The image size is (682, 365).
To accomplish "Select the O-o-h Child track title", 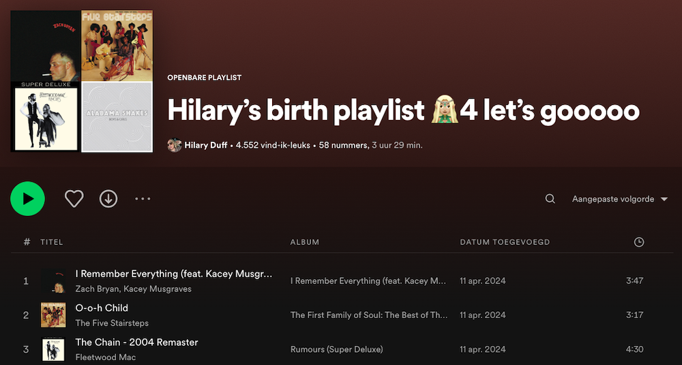I will point(102,308).
